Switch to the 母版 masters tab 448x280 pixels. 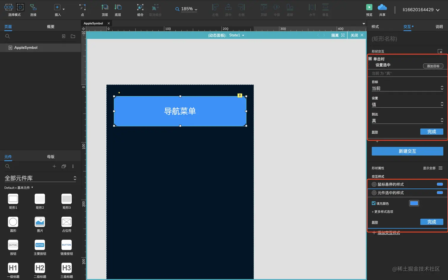pyautogui.click(x=51, y=157)
